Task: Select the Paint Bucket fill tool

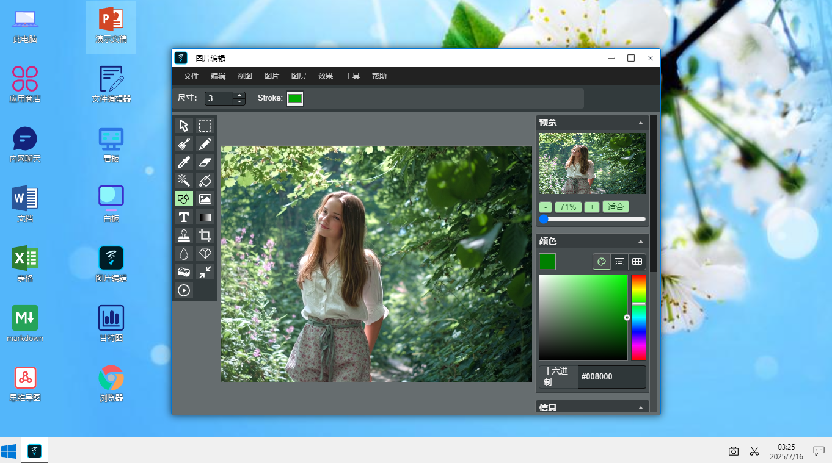Action: click(205, 181)
